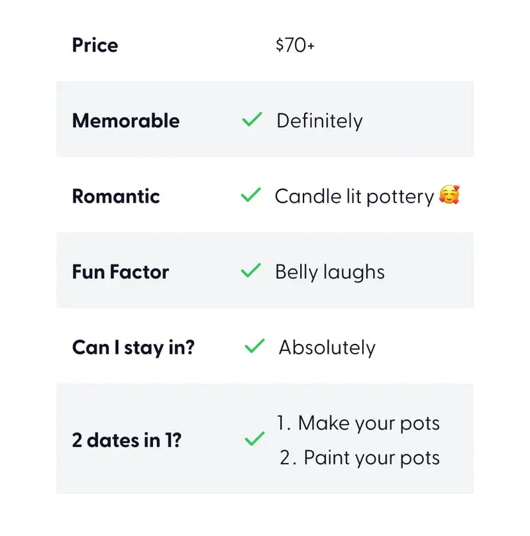Viewport: 530px width, 536px height.
Task: Click the $70+ price value
Action: [x=295, y=45]
